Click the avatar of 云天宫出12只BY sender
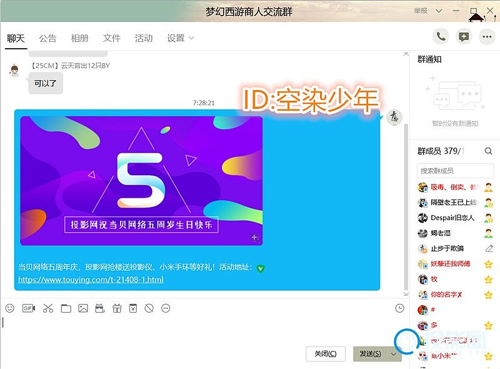The width and height of the screenshot is (500, 369). pos(14,70)
